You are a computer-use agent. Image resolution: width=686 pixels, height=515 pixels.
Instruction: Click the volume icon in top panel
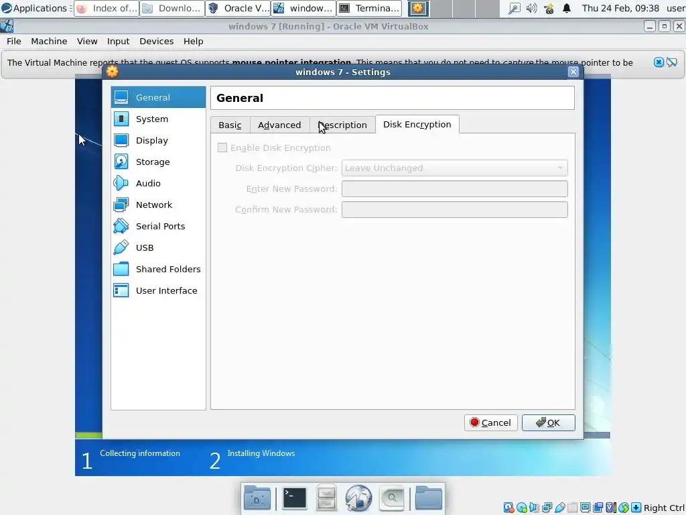[x=531, y=8]
